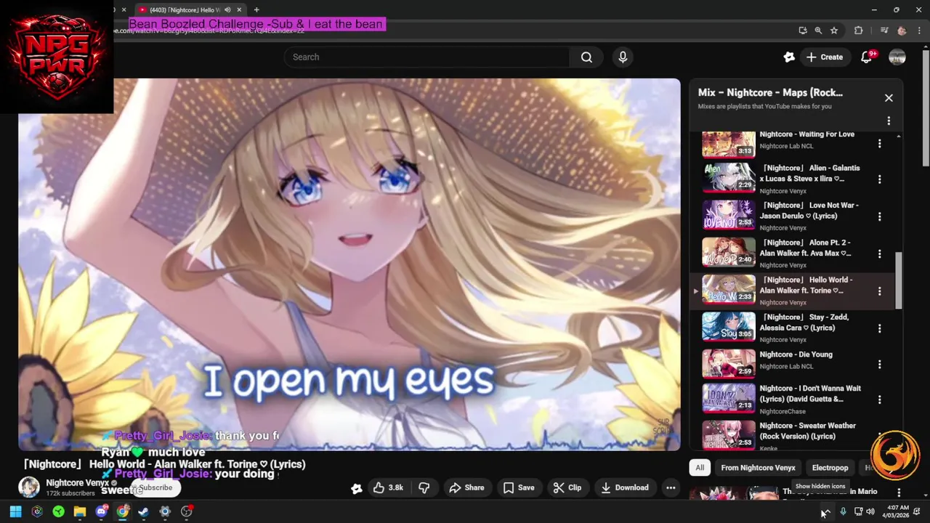Open Steam from the taskbar
The height and width of the screenshot is (523, 930).
pos(144,511)
